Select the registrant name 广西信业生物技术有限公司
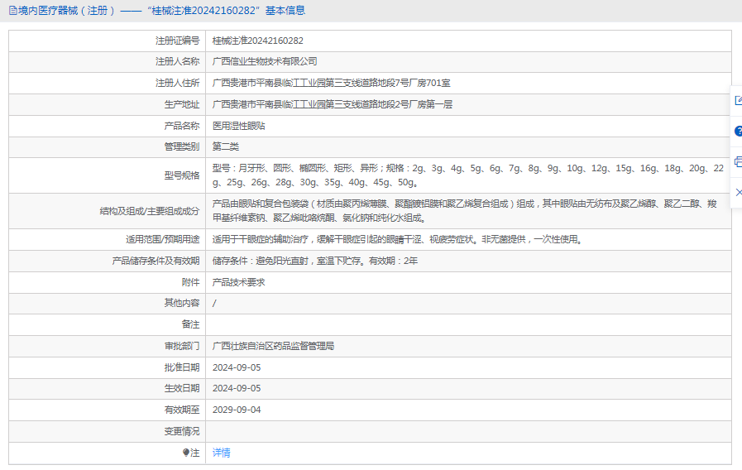This screenshot has width=742, height=470. [x=265, y=61]
